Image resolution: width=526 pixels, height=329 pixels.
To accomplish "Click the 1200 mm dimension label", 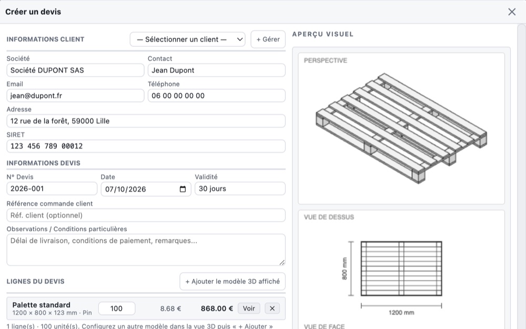I will click(401, 313).
